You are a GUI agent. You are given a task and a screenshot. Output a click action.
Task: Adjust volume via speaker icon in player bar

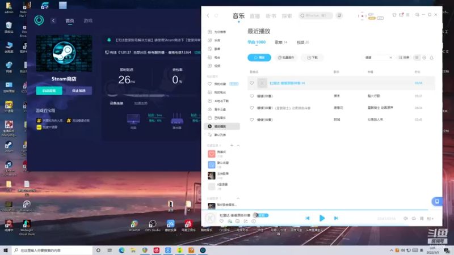coord(406,219)
